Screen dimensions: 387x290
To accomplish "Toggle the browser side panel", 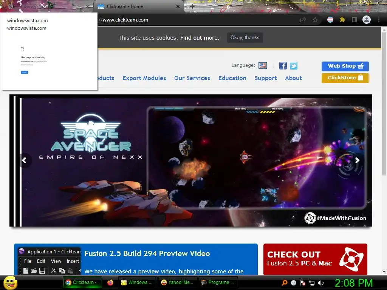I will pyautogui.click(x=354, y=20).
